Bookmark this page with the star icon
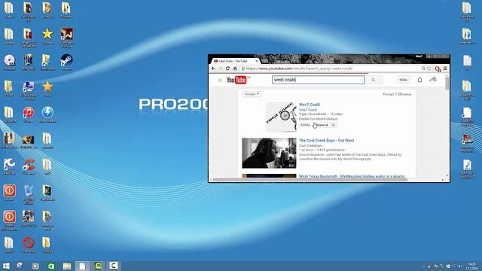 tap(429, 69)
